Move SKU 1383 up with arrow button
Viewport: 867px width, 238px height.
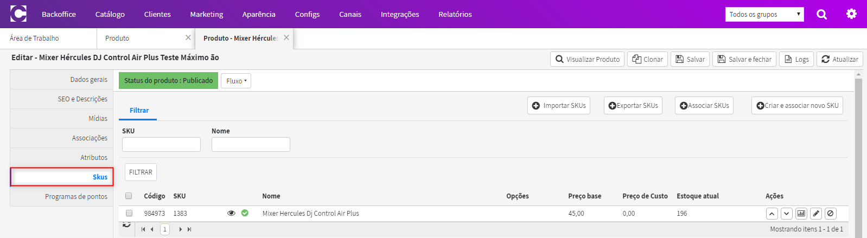pos(772,214)
